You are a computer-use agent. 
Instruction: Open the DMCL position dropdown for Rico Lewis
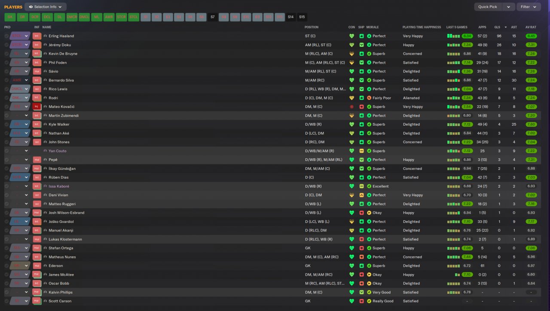[20, 89]
